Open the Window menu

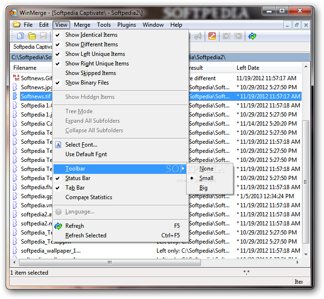[x=153, y=25]
